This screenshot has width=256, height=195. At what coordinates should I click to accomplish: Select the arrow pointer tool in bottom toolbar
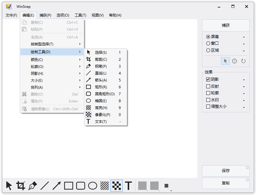click(x=9, y=186)
